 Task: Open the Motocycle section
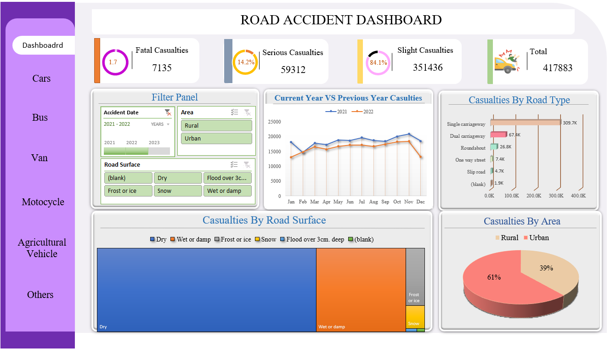tap(42, 202)
